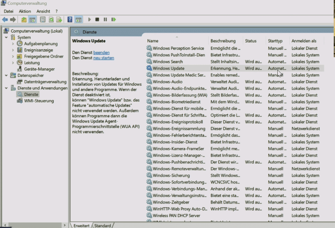Select Windows-Sicherung service row

[235, 175]
